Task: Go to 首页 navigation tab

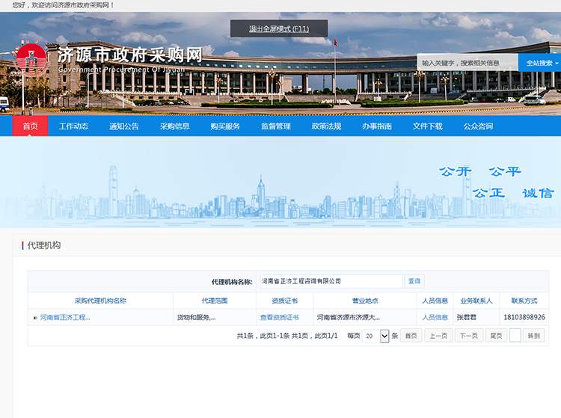Action: 30,126
